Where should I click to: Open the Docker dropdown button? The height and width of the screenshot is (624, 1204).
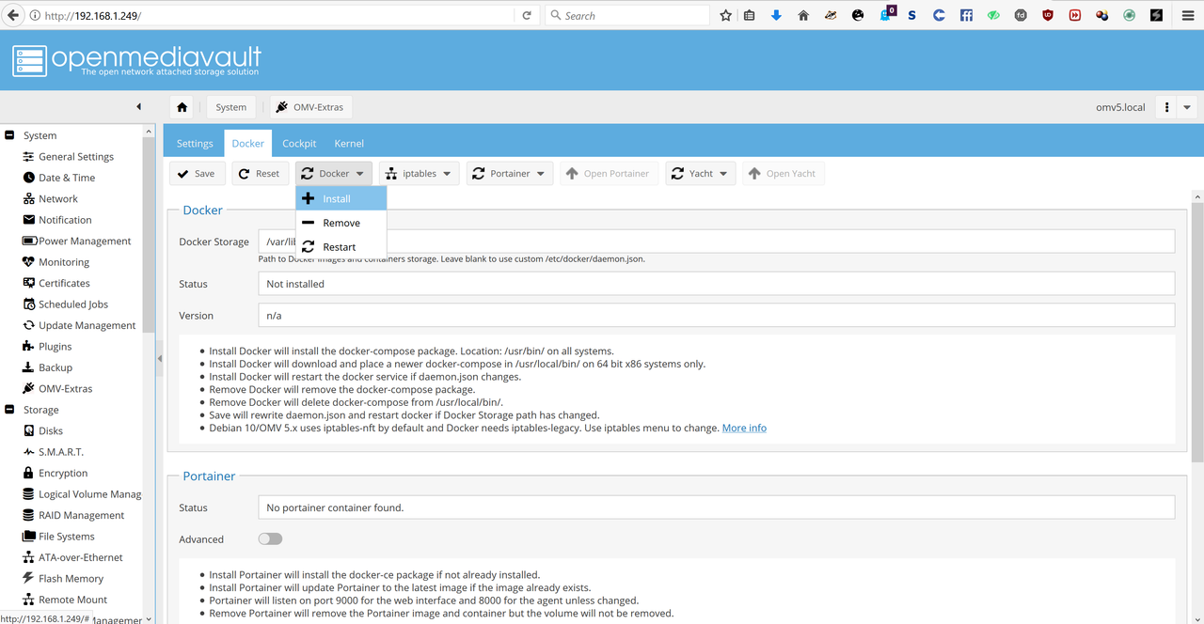point(333,174)
